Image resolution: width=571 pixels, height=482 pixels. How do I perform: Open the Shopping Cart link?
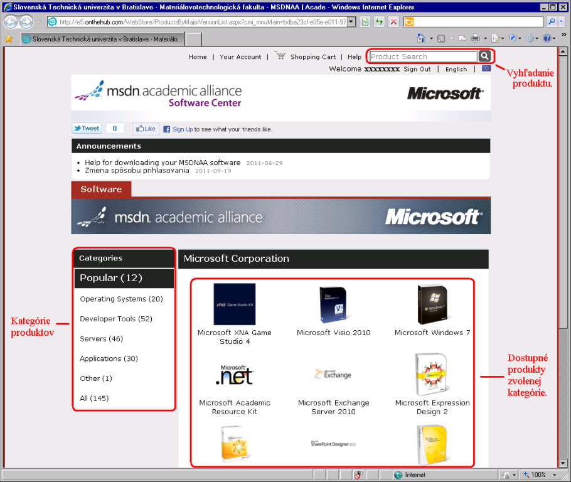(313, 57)
